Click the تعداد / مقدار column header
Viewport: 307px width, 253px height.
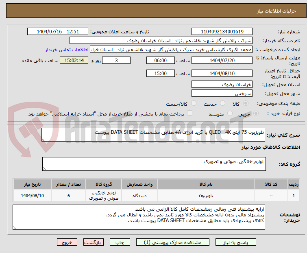point(69,184)
